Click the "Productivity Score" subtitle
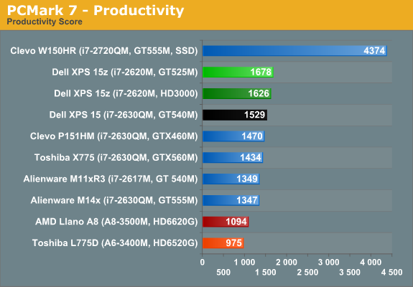Image resolution: width=413 pixels, height=287 pixels. (x=45, y=22)
